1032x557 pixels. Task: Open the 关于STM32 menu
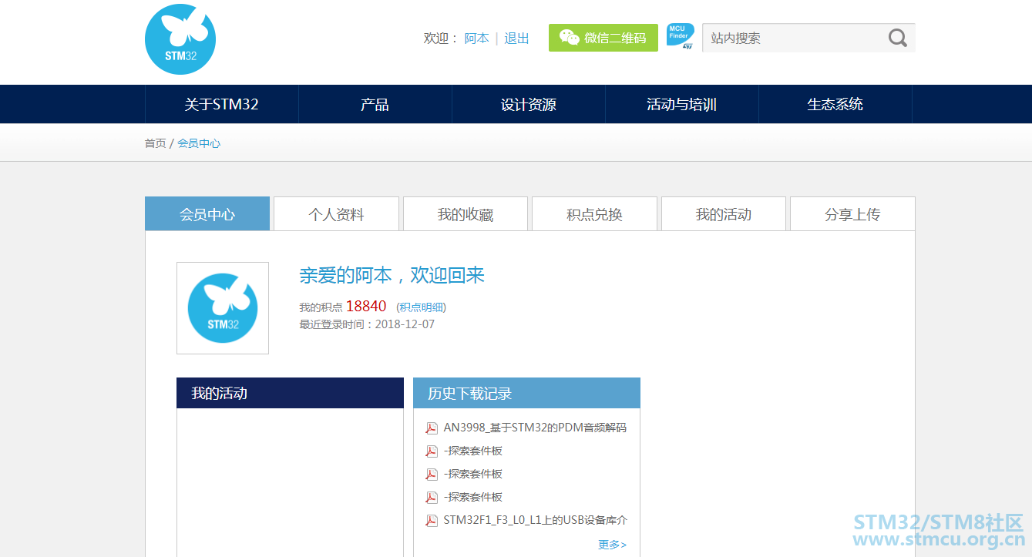[221, 104]
